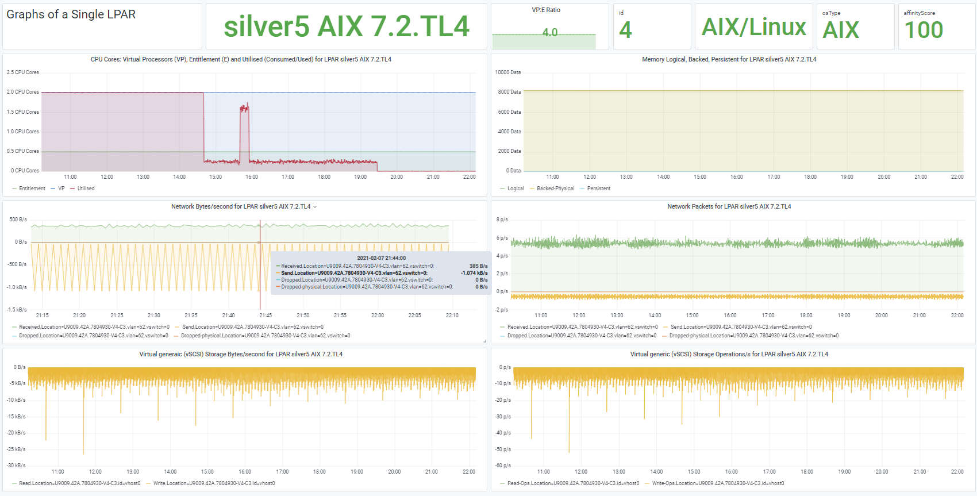This screenshot has width=977, height=496.
Task: Click the Read-Ops.Location color marker in Storage Operations legend
Action: point(503,483)
